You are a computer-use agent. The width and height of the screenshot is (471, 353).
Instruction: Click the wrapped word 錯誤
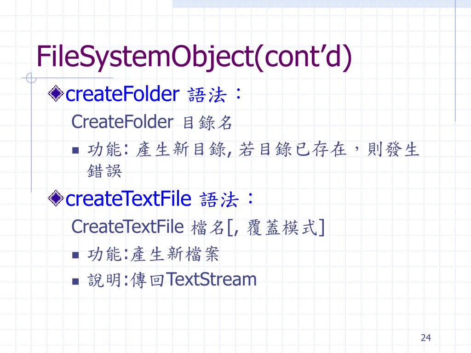pos(104,171)
